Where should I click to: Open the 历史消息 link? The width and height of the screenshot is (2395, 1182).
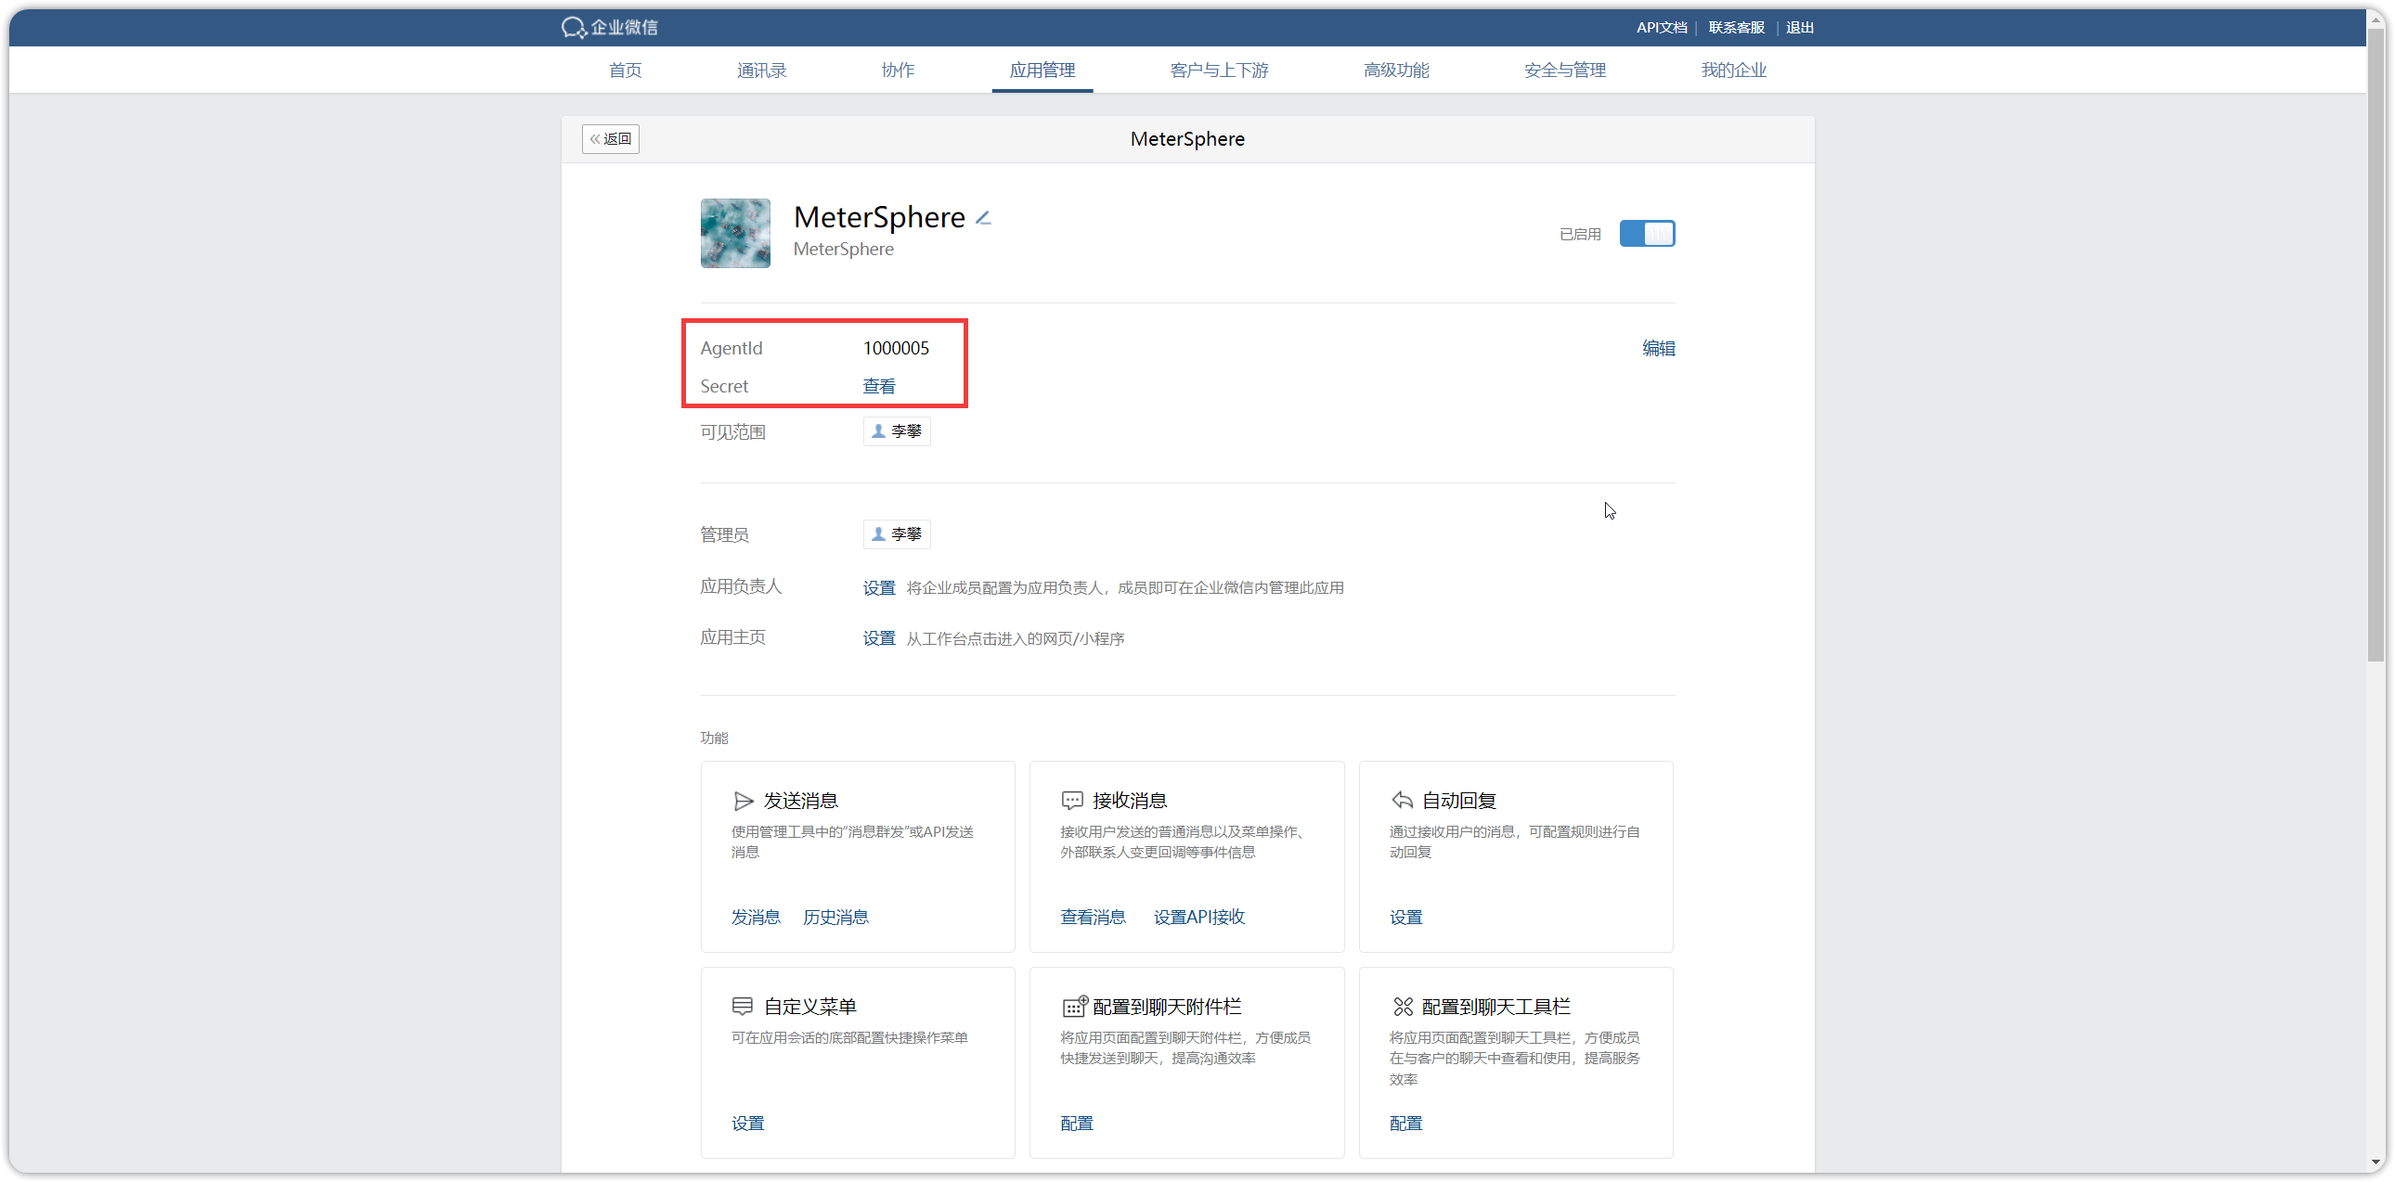[x=835, y=918]
